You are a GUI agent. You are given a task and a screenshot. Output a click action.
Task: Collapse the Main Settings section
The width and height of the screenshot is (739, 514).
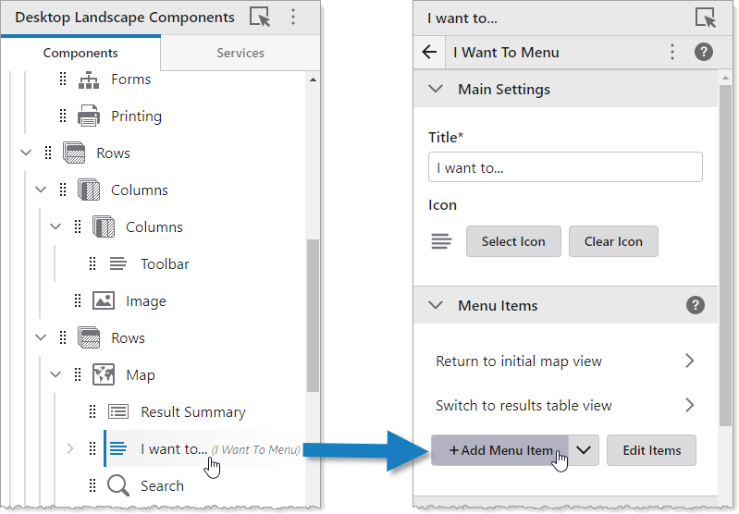pos(436,89)
